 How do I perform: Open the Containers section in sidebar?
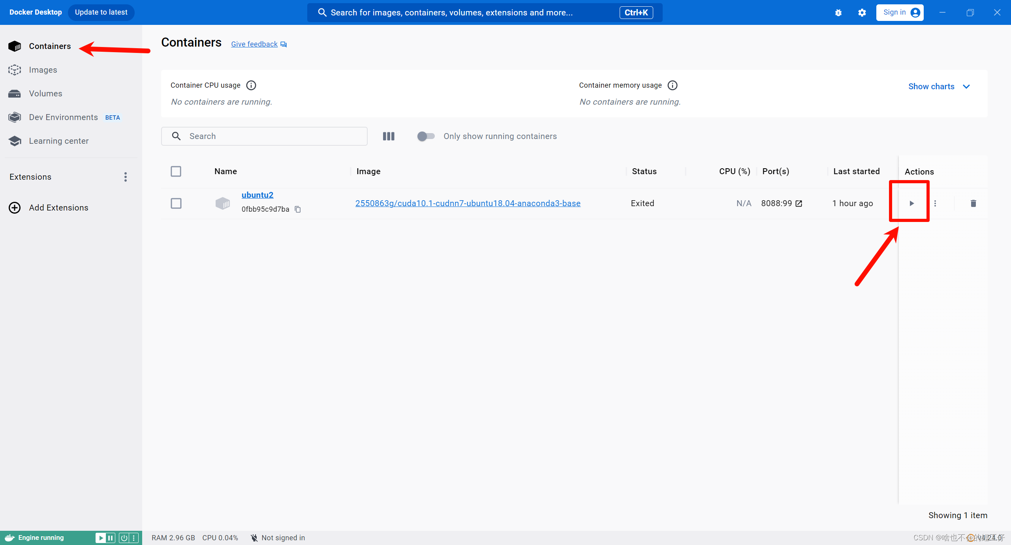point(50,46)
